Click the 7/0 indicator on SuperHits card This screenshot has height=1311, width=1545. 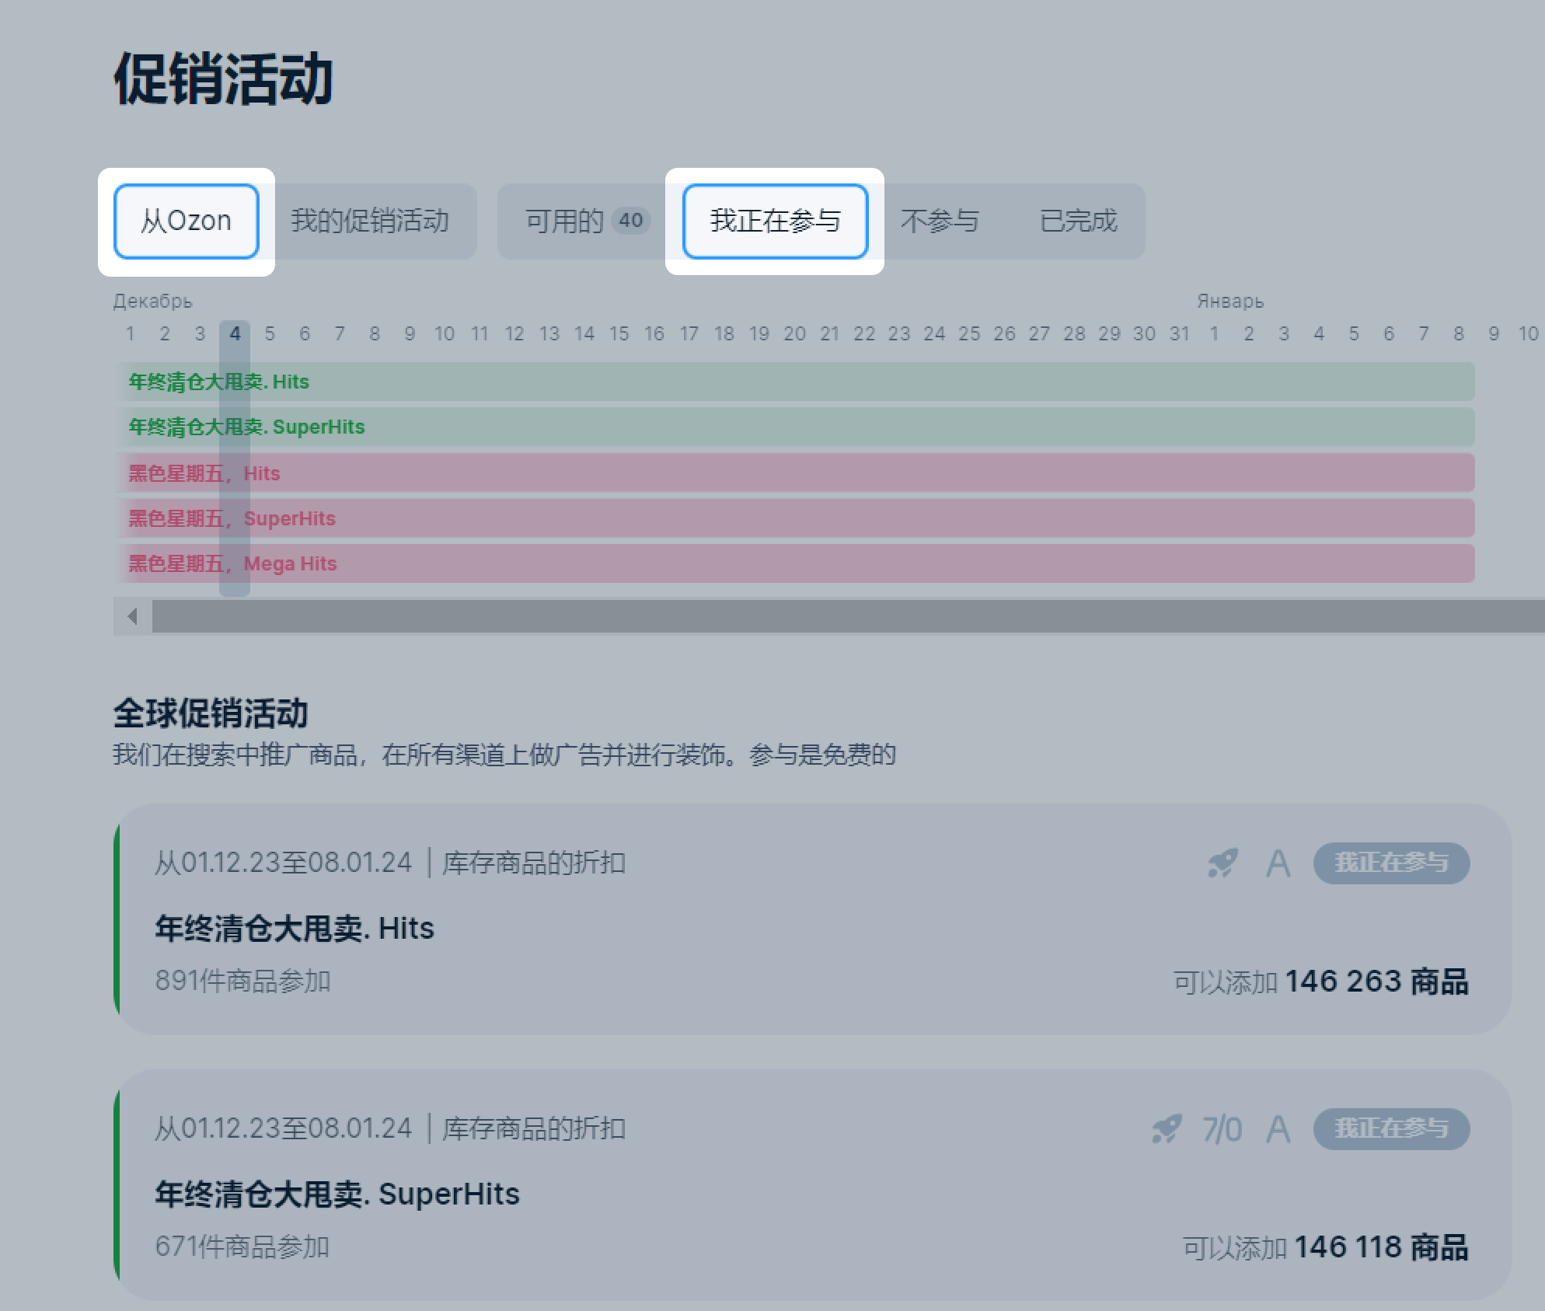point(1222,1129)
